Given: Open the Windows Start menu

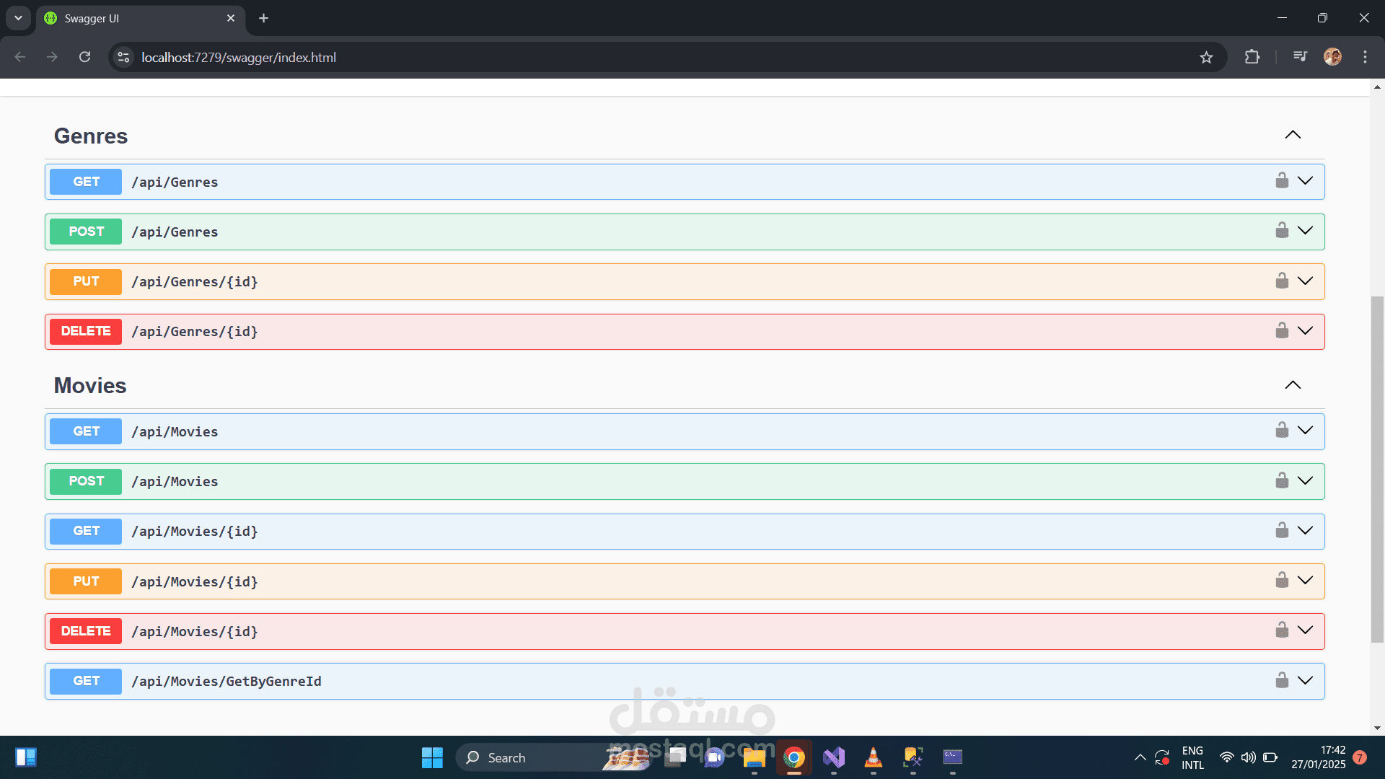Looking at the screenshot, I should (x=432, y=757).
